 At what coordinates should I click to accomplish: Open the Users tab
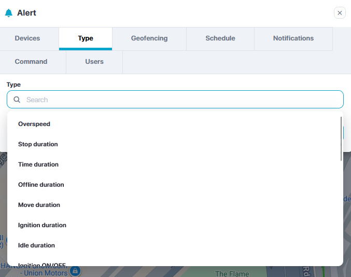coord(94,62)
